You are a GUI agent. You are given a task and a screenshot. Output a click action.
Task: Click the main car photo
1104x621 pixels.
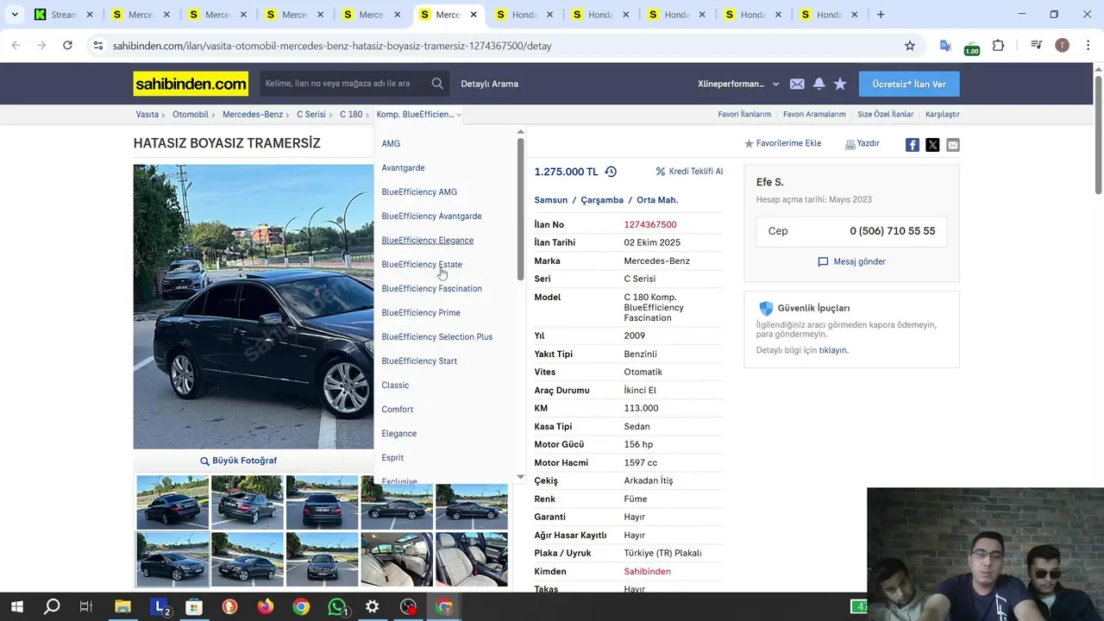254,306
